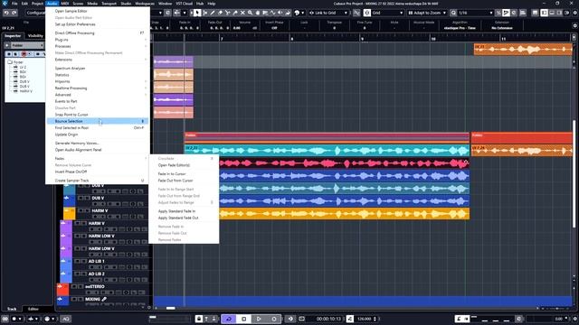Select the Split scissors tool
579x325 pixels.
click(227, 13)
